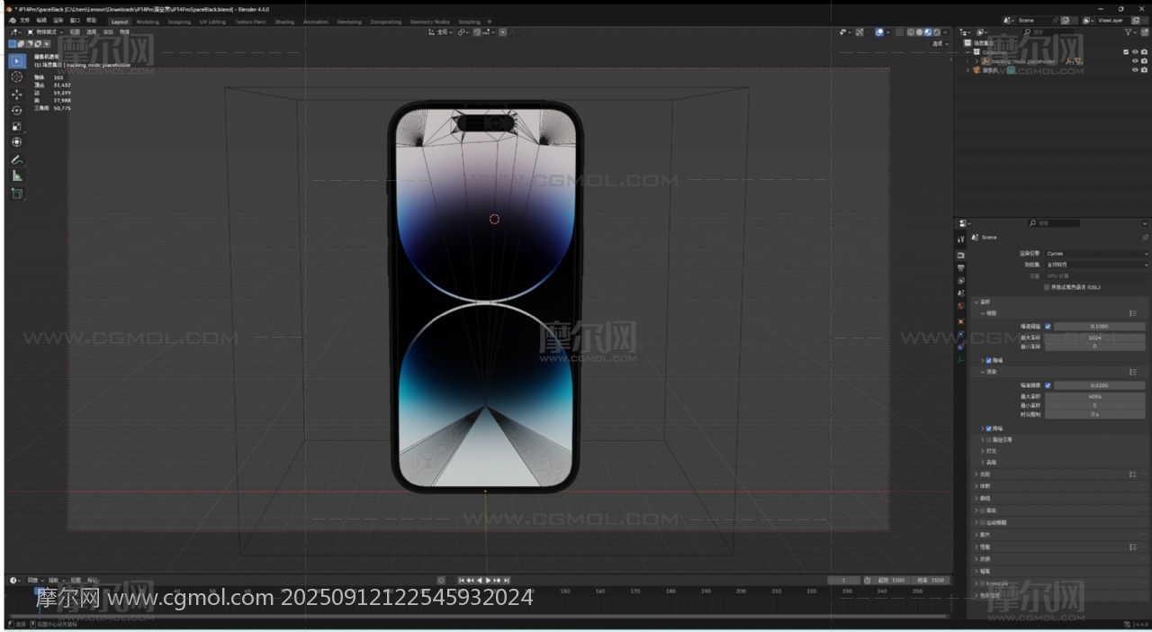The image size is (1152, 632).
Task: Select the Annotate tool
Action: point(17,159)
